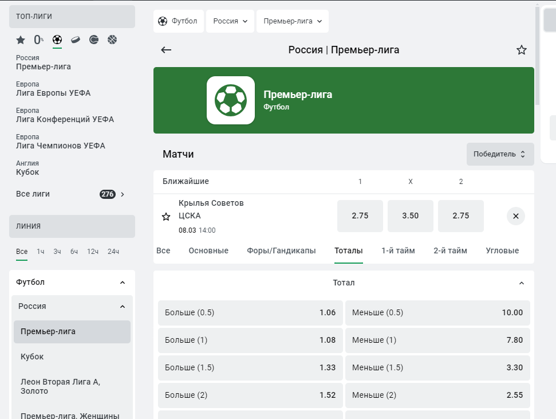This screenshot has height=419, width=556.
Task: Select the basketball sport icon
Action: click(112, 40)
